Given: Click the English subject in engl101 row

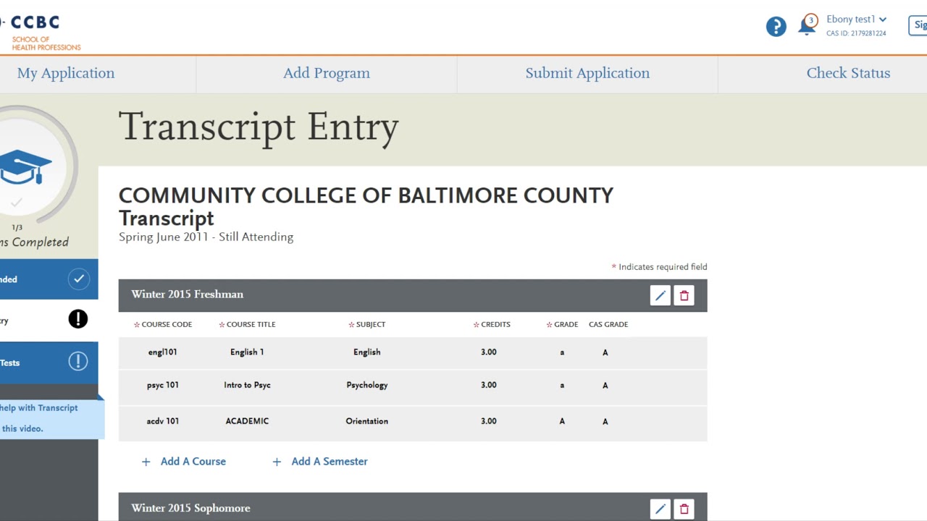Looking at the screenshot, I should tap(367, 352).
